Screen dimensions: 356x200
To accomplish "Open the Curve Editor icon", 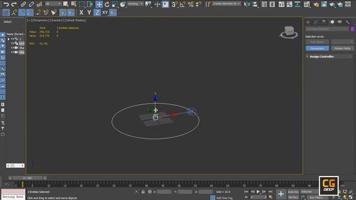I will 289,4.
